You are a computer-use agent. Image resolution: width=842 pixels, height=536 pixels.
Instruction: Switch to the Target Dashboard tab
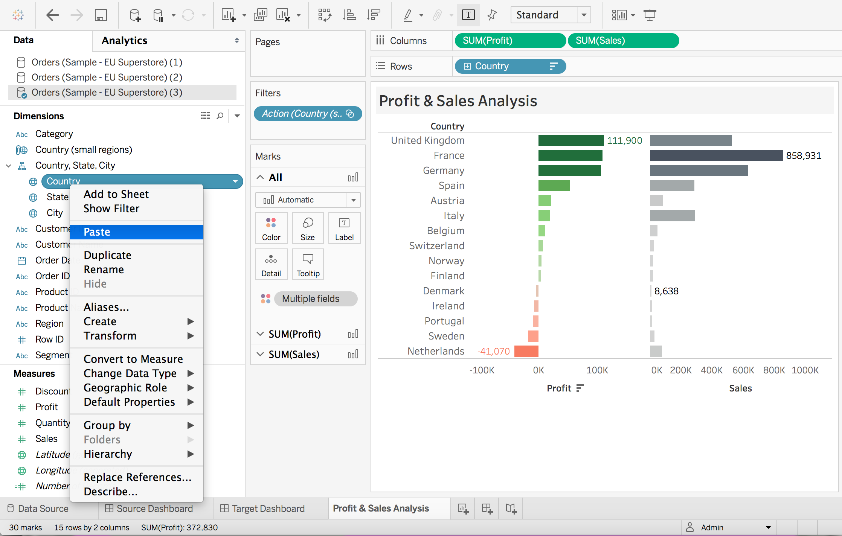(268, 509)
